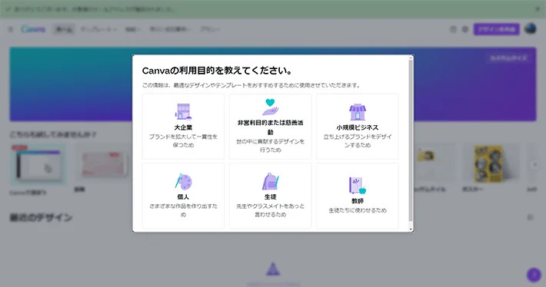The height and width of the screenshot is (287, 546).
Task: Open the profile avatar in background header
Action: coord(531,29)
